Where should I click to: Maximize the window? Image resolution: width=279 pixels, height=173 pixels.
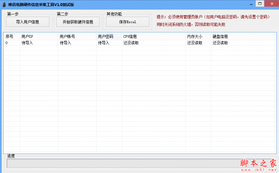[x=260, y=4]
